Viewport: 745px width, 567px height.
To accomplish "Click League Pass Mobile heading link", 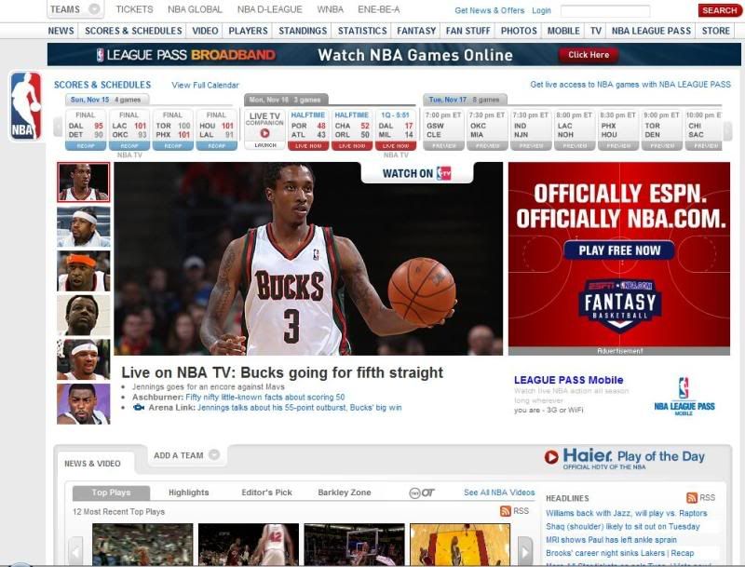I will (568, 380).
